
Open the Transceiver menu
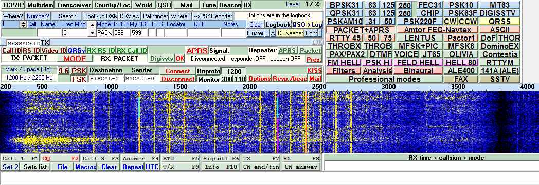74,5
